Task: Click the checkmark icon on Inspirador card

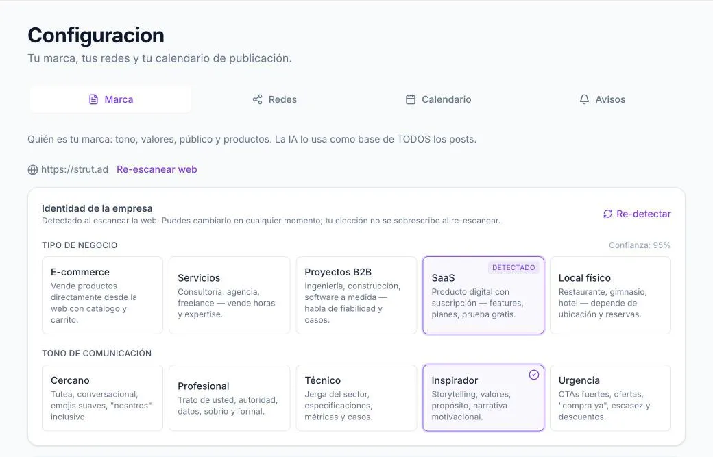Action: 534,375
